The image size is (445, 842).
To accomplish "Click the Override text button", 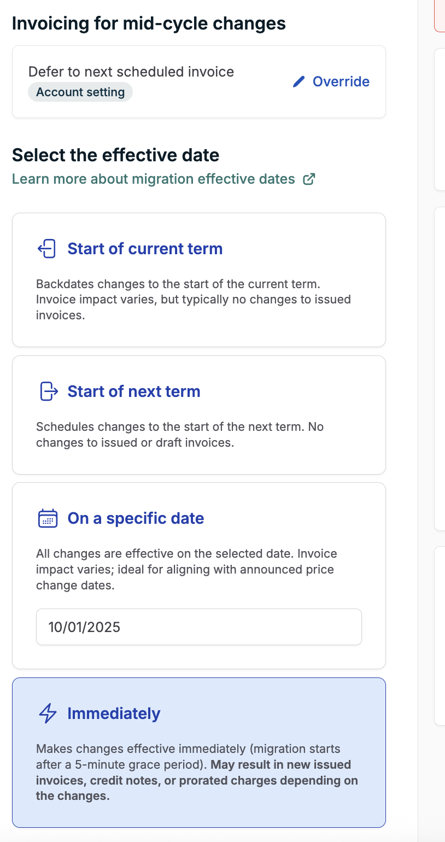I will [341, 82].
